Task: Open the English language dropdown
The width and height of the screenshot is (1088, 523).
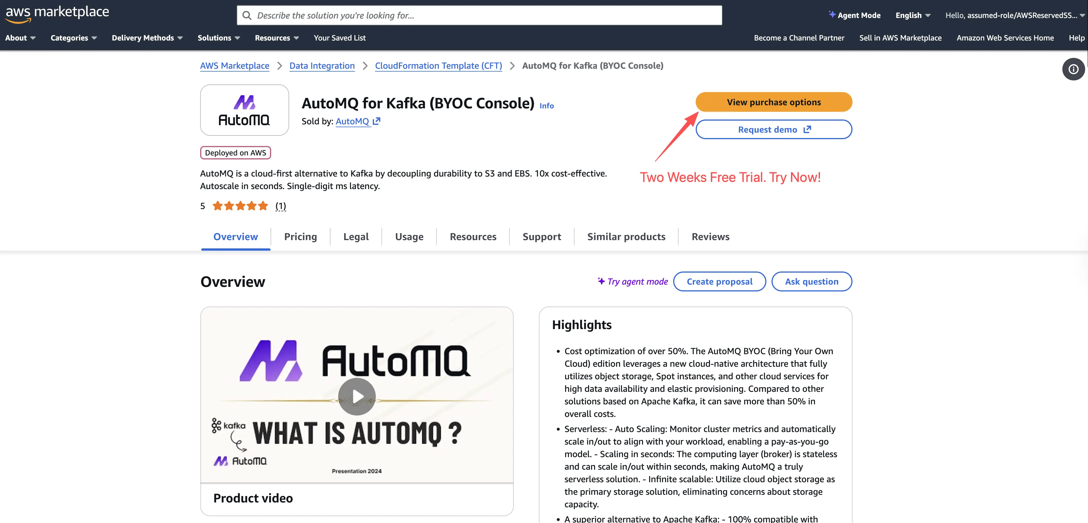Action: click(912, 15)
